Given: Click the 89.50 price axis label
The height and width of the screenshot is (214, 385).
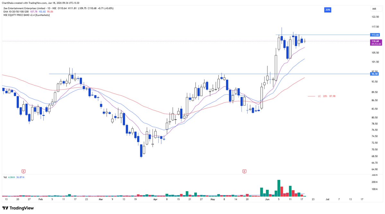Looking at the screenshot, I should [375, 92].
